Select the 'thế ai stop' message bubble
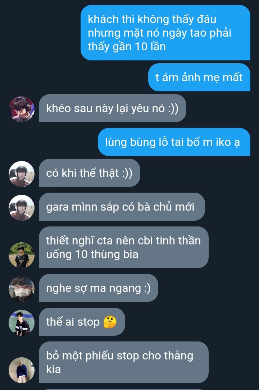The width and height of the screenshot is (259, 390). point(82,322)
